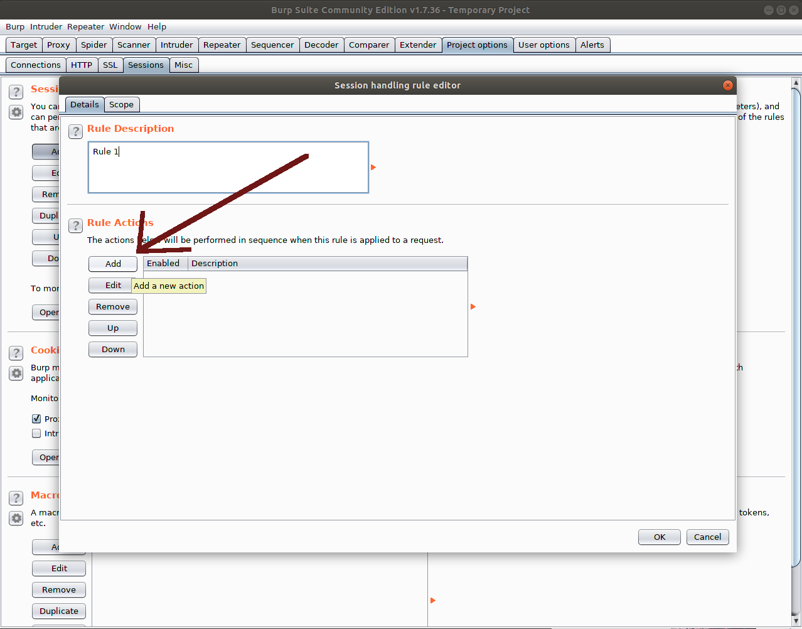The width and height of the screenshot is (802, 629).
Task: Minimize the Burp Suite window
Action: pyautogui.click(x=769, y=10)
